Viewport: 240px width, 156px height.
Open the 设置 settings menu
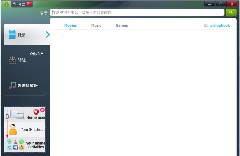pos(19,4)
